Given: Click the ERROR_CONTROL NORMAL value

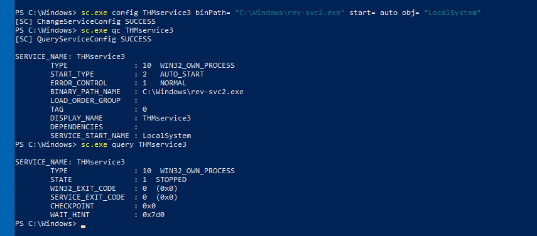Looking at the screenshot, I should (173, 83).
